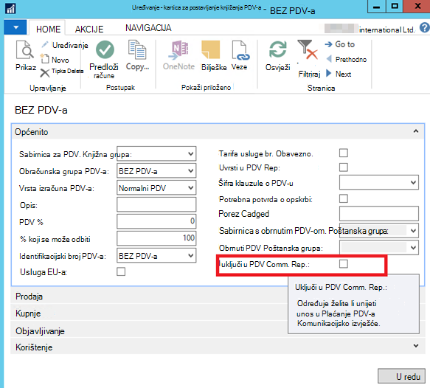
Task: Open the help question mark icon
Action: click(425, 28)
